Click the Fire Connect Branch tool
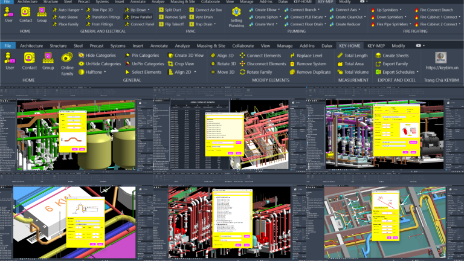Viewport: 464px width, 261px height. (x=434, y=10)
